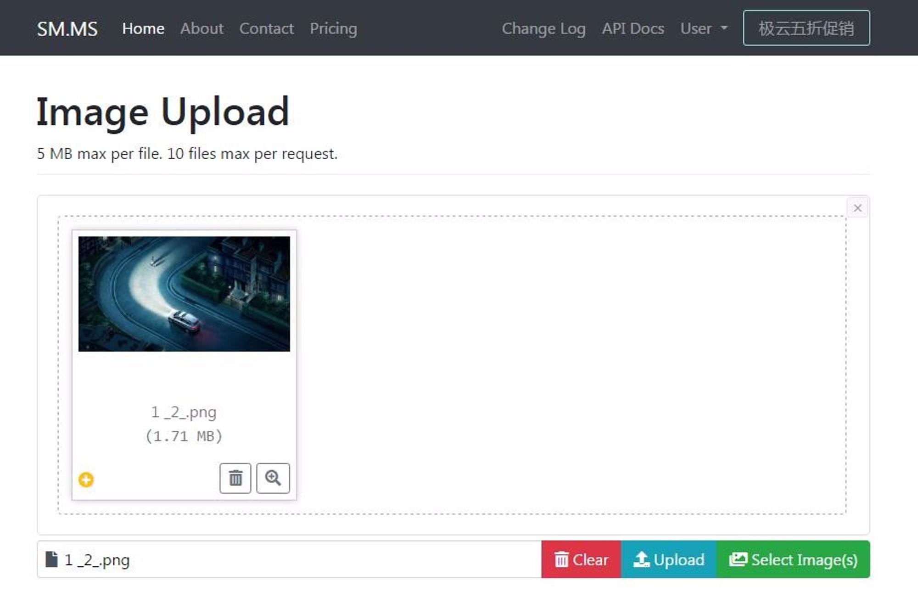Close the image preview panel with X
The width and height of the screenshot is (918, 598).
(x=857, y=208)
